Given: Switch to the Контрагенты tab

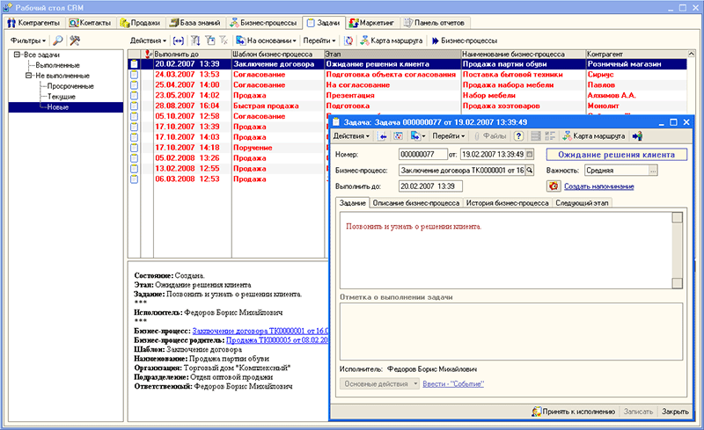Looking at the screenshot, I should pyautogui.click(x=34, y=23).
